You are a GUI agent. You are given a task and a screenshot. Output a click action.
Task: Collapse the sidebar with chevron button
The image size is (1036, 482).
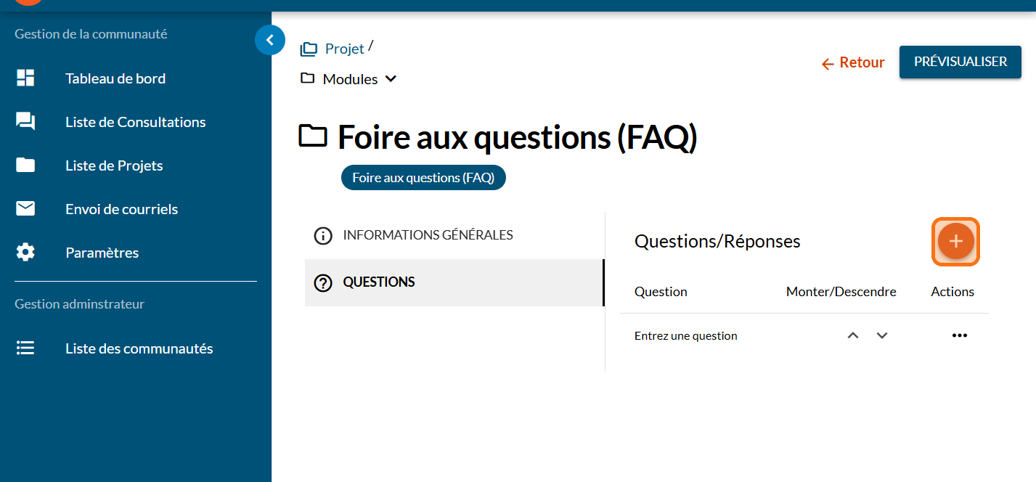click(270, 41)
